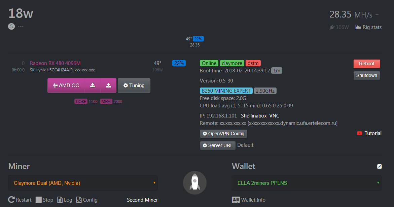Viewport: 394px width, 207px height.
Task: View the miner Log
Action: 65,200
